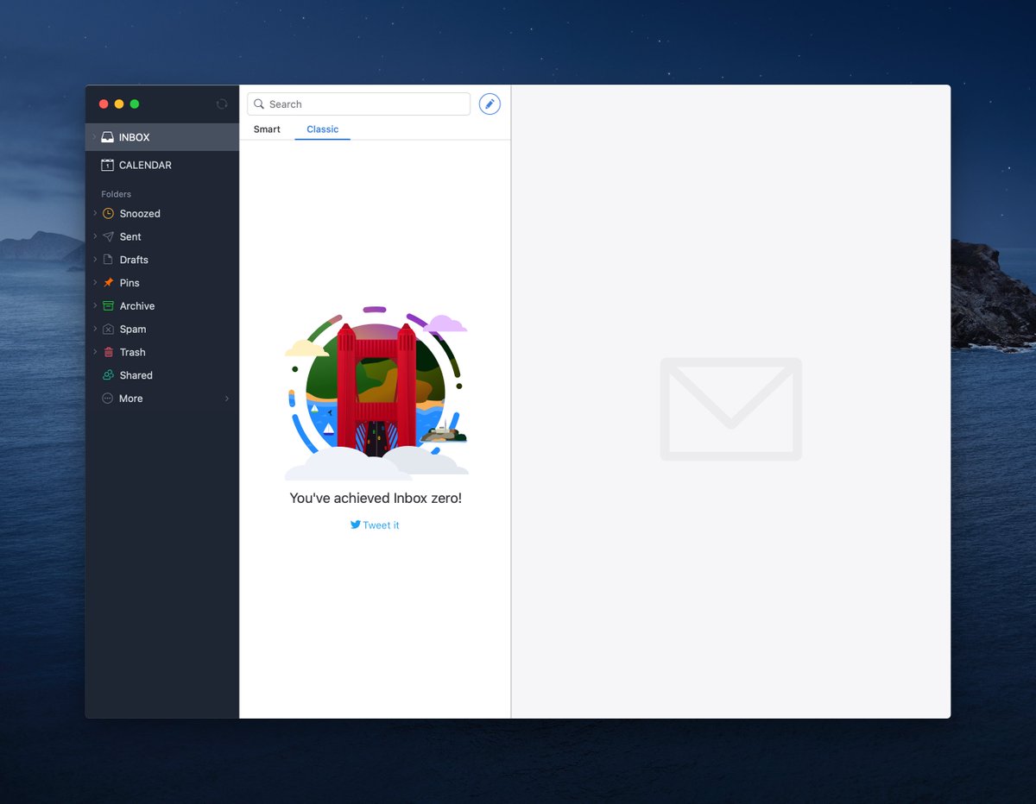Select the Sent folder label
This screenshot has height=804, width=1036.
tap(130, 236)
